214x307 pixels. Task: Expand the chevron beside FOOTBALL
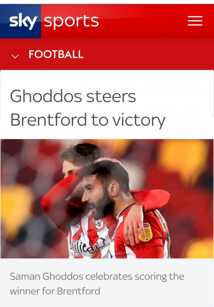[x=15, y=56]
